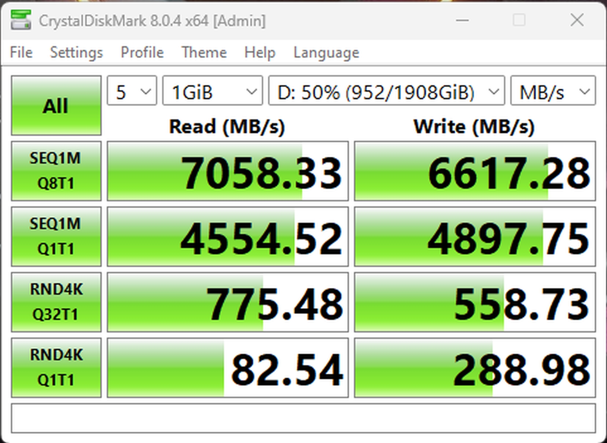Run the SEQ1M Q1T1 test
607x443 pixels.
(56, 237)
